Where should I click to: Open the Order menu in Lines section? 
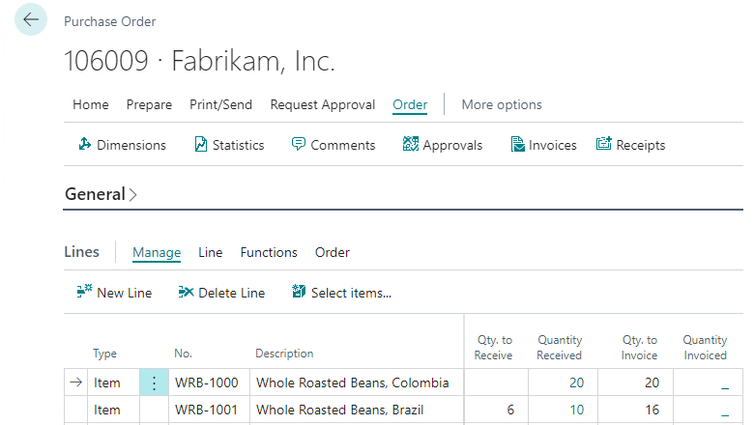(x=333, y=253)
